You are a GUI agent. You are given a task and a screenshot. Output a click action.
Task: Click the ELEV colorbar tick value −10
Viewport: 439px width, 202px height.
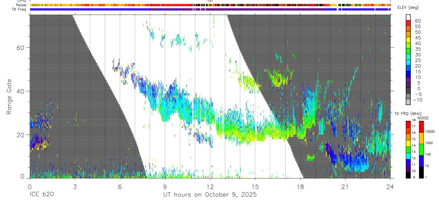[418, 100]
